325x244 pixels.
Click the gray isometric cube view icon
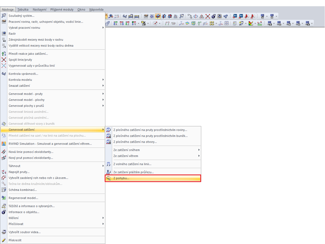[107, 24]
